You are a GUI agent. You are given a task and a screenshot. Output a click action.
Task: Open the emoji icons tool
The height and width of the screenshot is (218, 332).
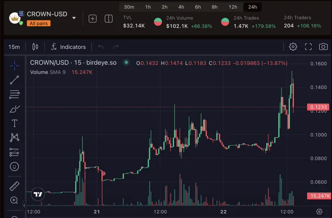point(14,167)
